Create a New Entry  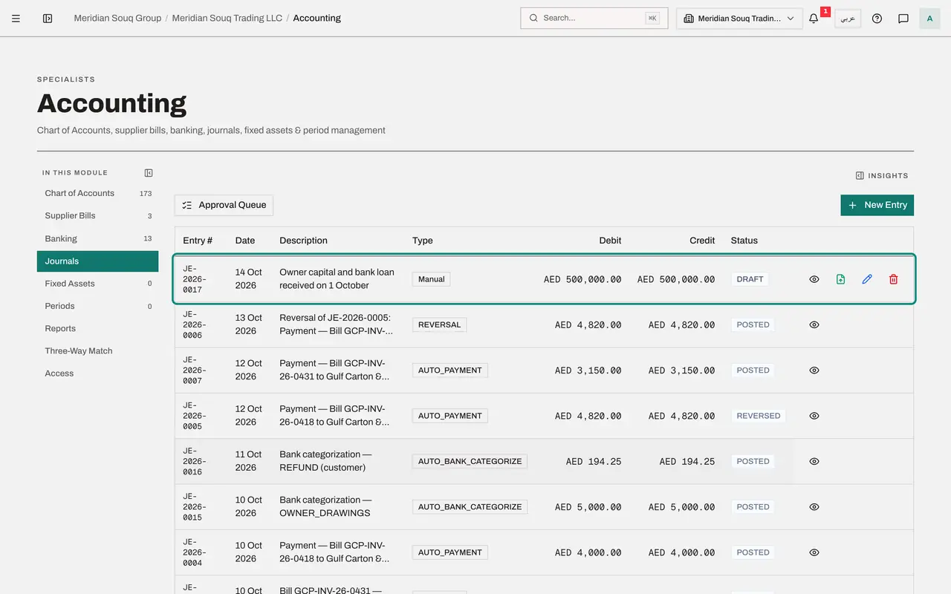(x=877, y=205)
